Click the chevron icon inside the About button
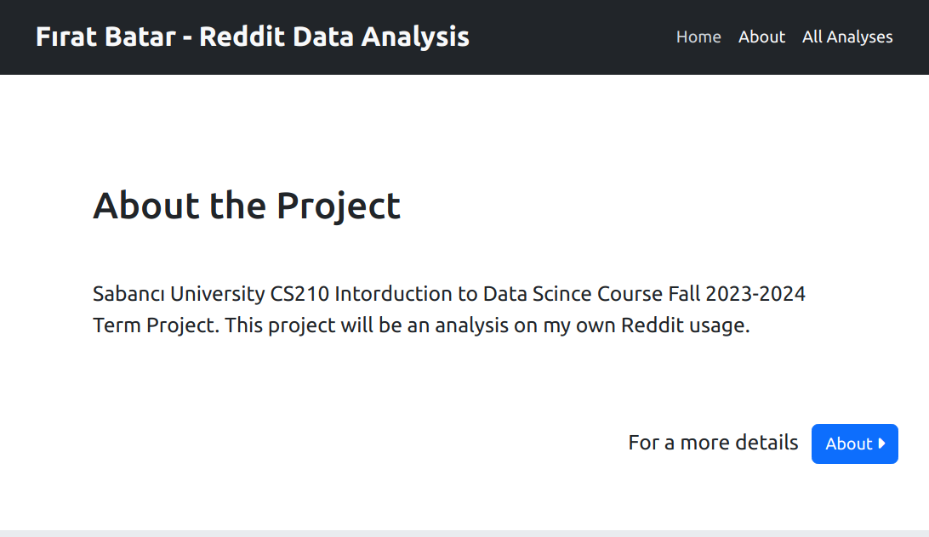 881,444
